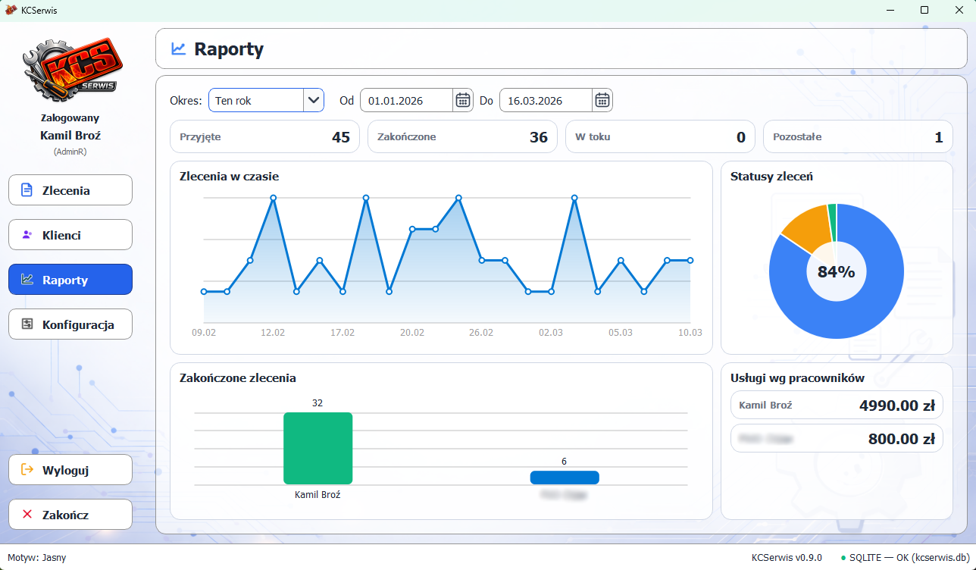Click the Kamil Broź 4990.00 zł row

click(836, 406)
